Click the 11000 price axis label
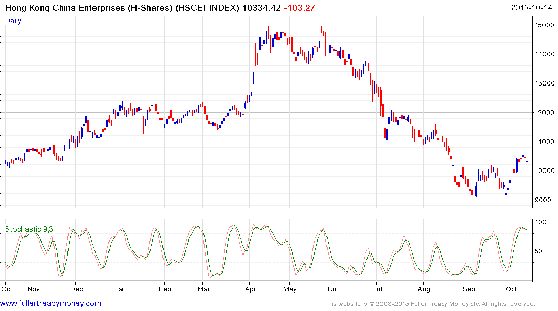The image size is (558, 311). point(545,142)
